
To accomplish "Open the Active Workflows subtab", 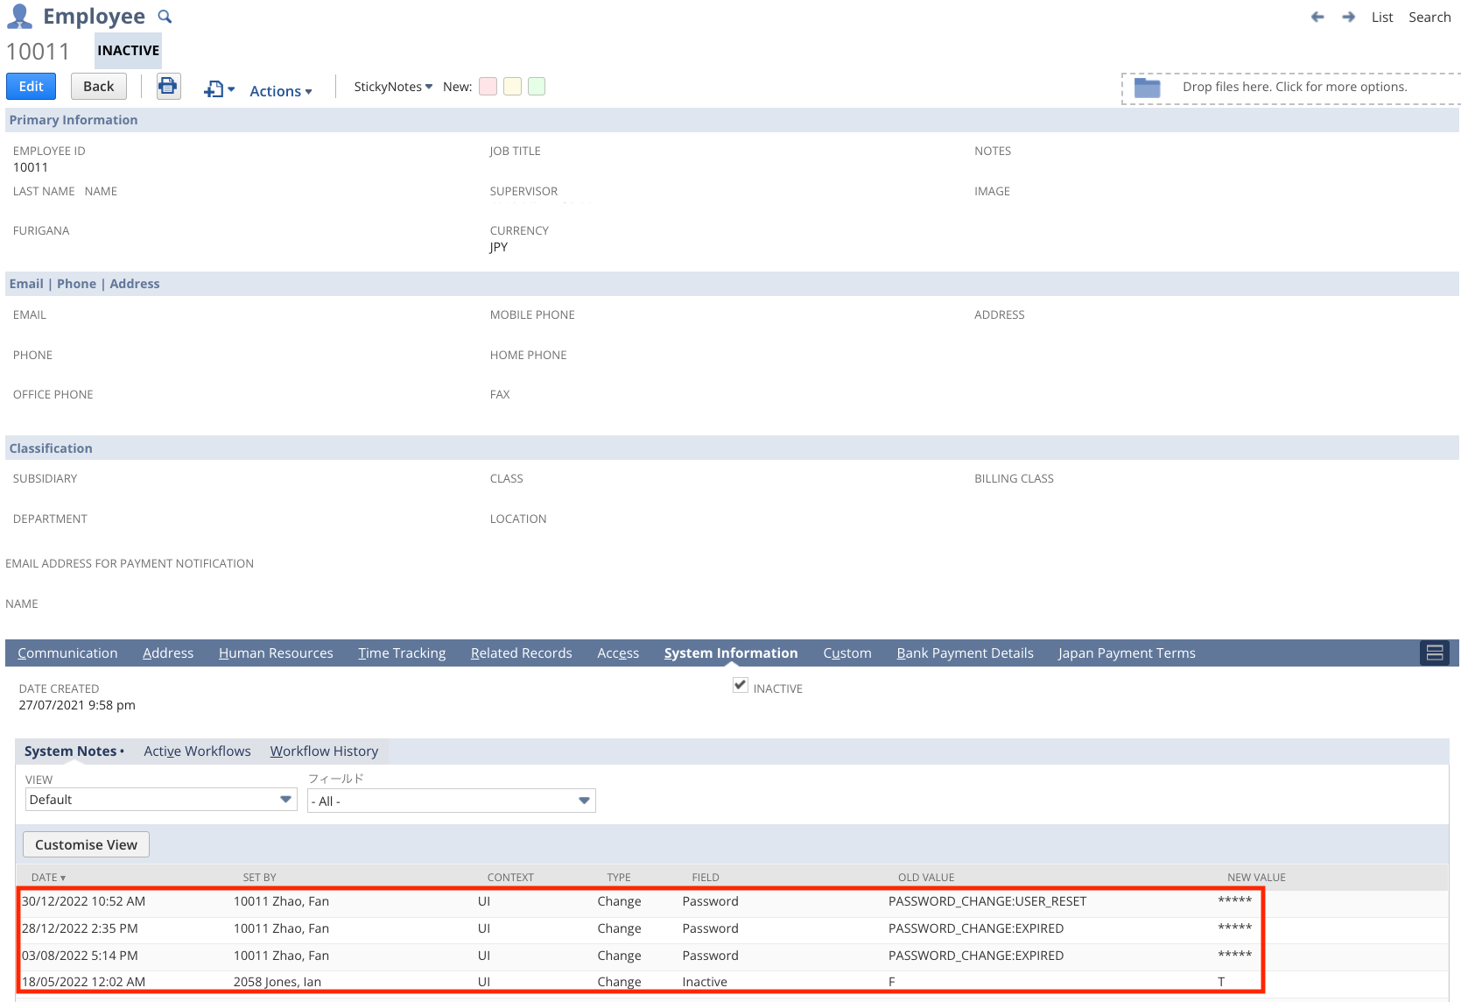I will [197, 751].
